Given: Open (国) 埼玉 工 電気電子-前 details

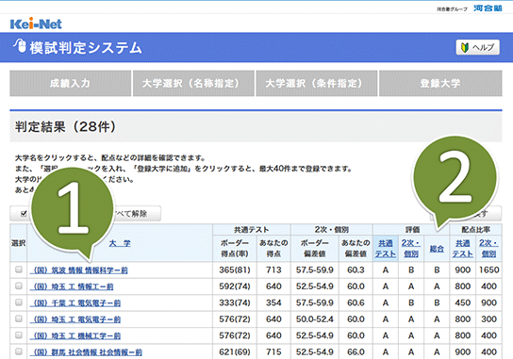Looking at the screenshot, I should (75, 319).
